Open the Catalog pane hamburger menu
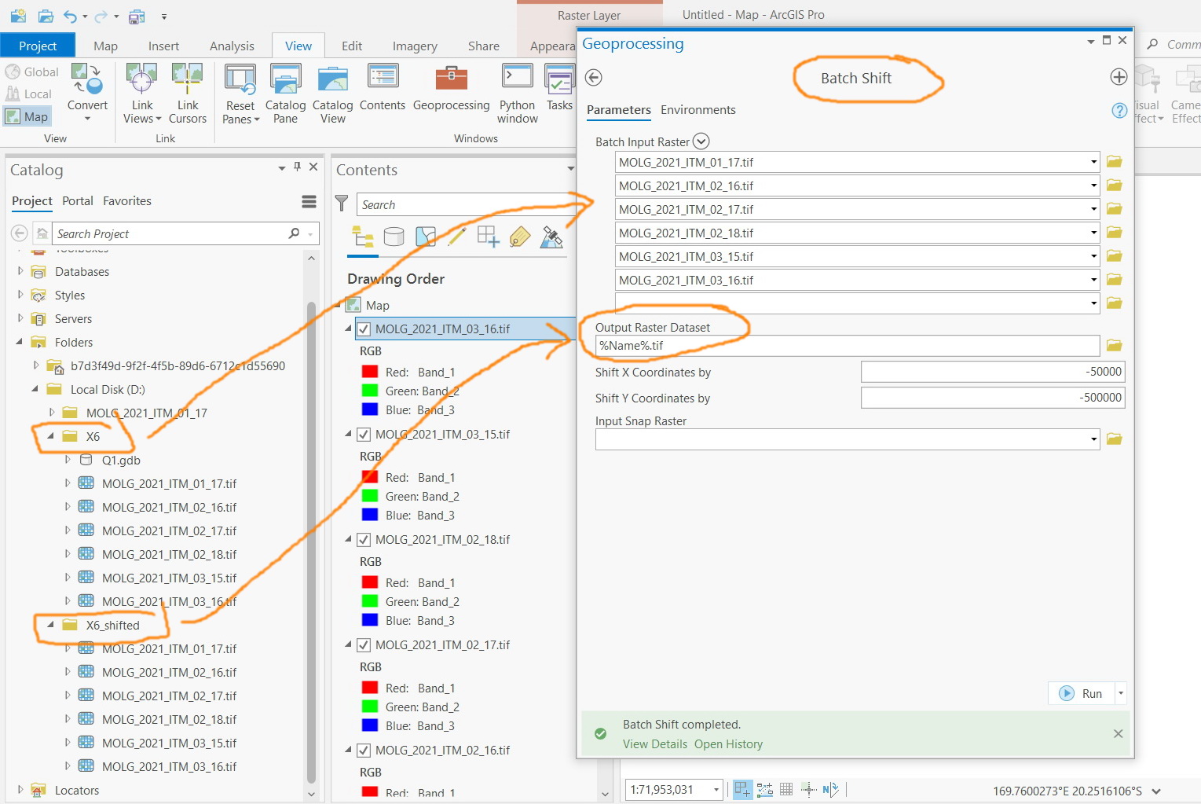Image resolution: width=1201 pixels, height=804 pixels. click(x=309, y=202)
